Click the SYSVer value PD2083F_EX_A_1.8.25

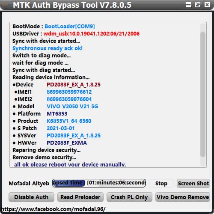point(74,136)
